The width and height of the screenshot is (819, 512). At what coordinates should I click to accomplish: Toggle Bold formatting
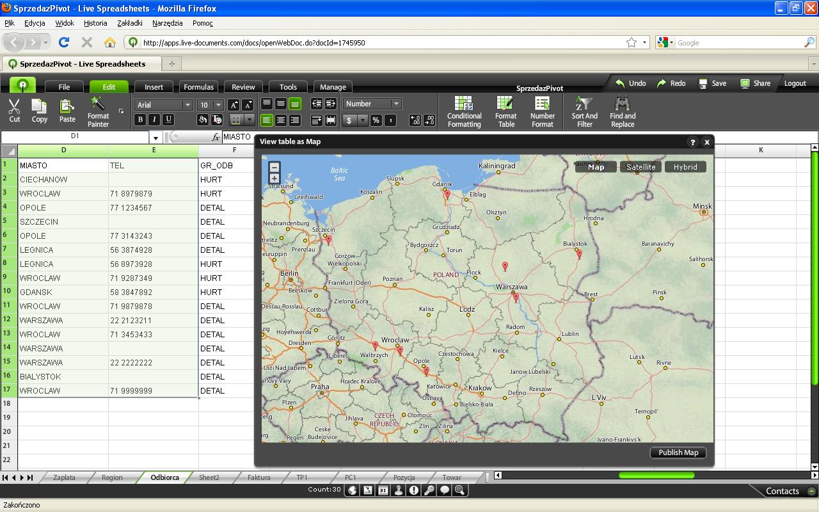click(x=140, y=120)
